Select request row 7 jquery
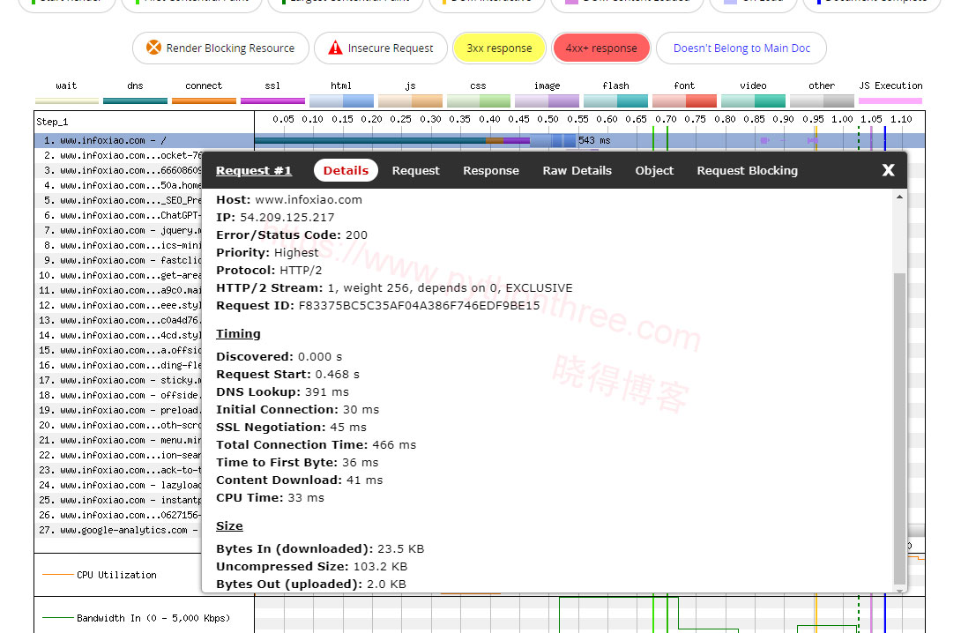961x633 pixels. (x=118, y=230)
